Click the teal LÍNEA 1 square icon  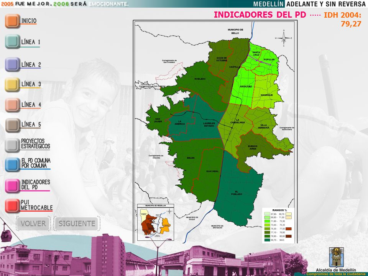pyautogui.click(x=12, y=41)
